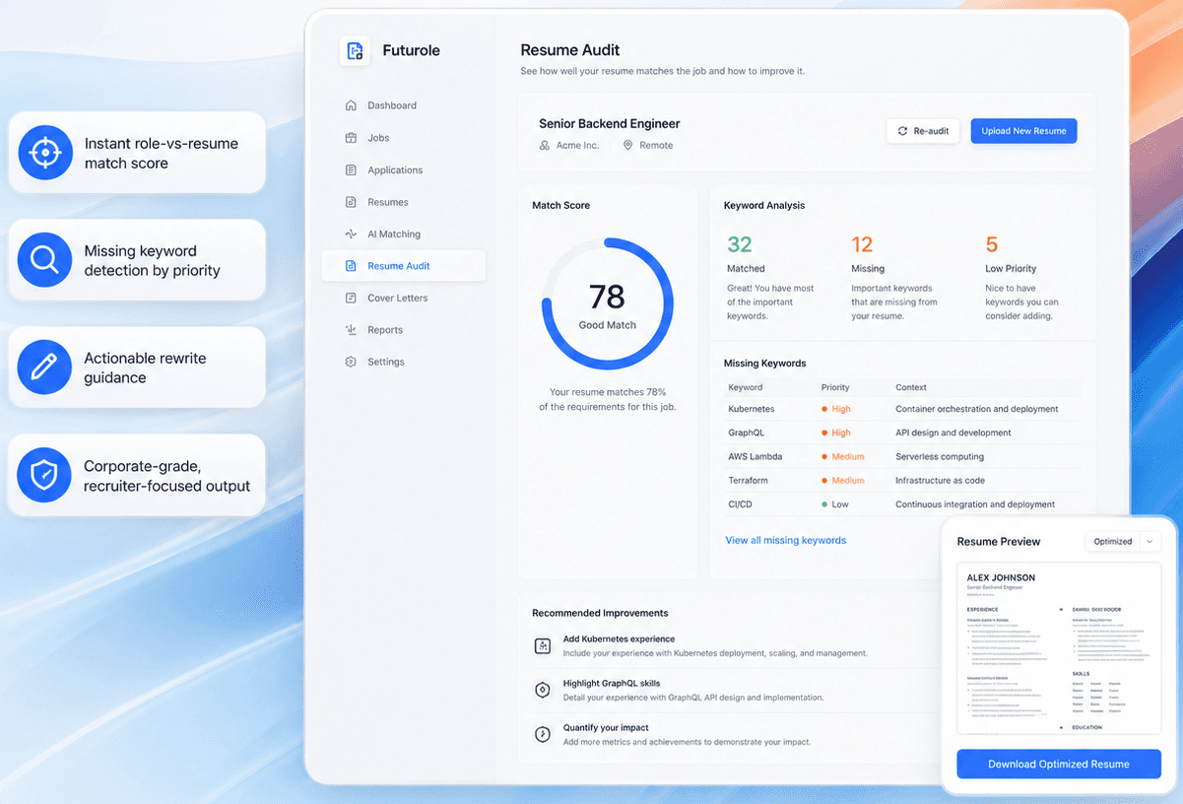Click the target icon for match score

(x=45, y=153)
